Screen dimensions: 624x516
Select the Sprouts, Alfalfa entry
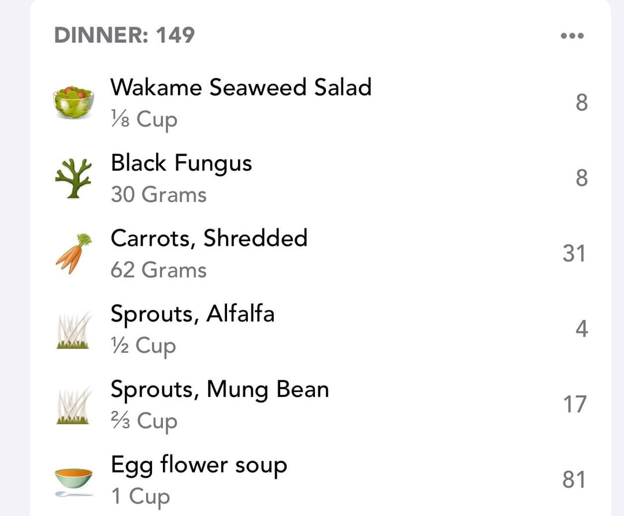pyautogui.click(x=320, y=329)
